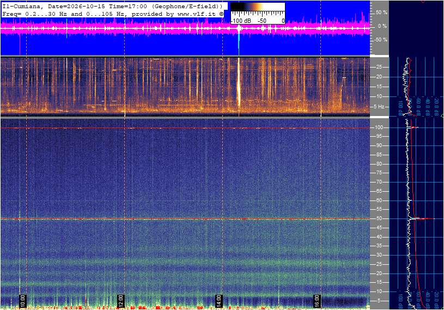Click the 60 Hz E-field axis label

coord(379,200)
